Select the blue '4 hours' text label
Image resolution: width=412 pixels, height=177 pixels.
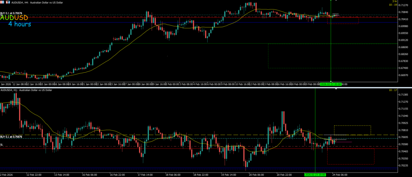coord(19,24)
